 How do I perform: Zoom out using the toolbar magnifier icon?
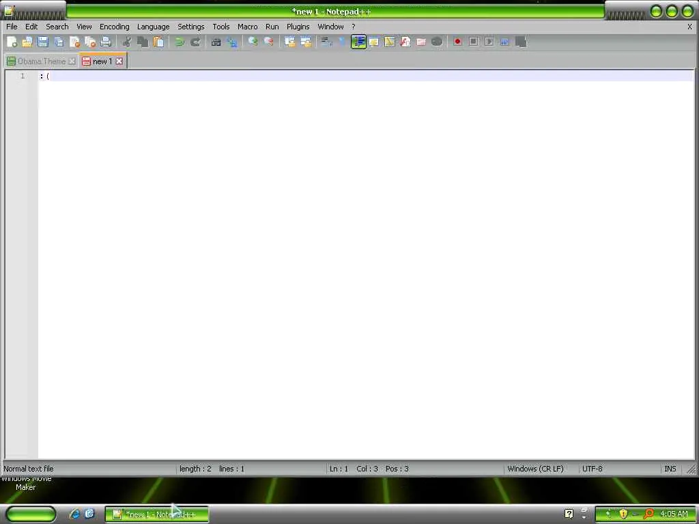tap(268, 42)
